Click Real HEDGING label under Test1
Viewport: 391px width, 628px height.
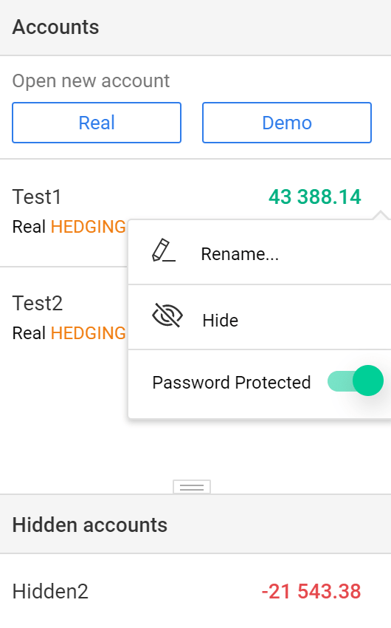[69, 227]
